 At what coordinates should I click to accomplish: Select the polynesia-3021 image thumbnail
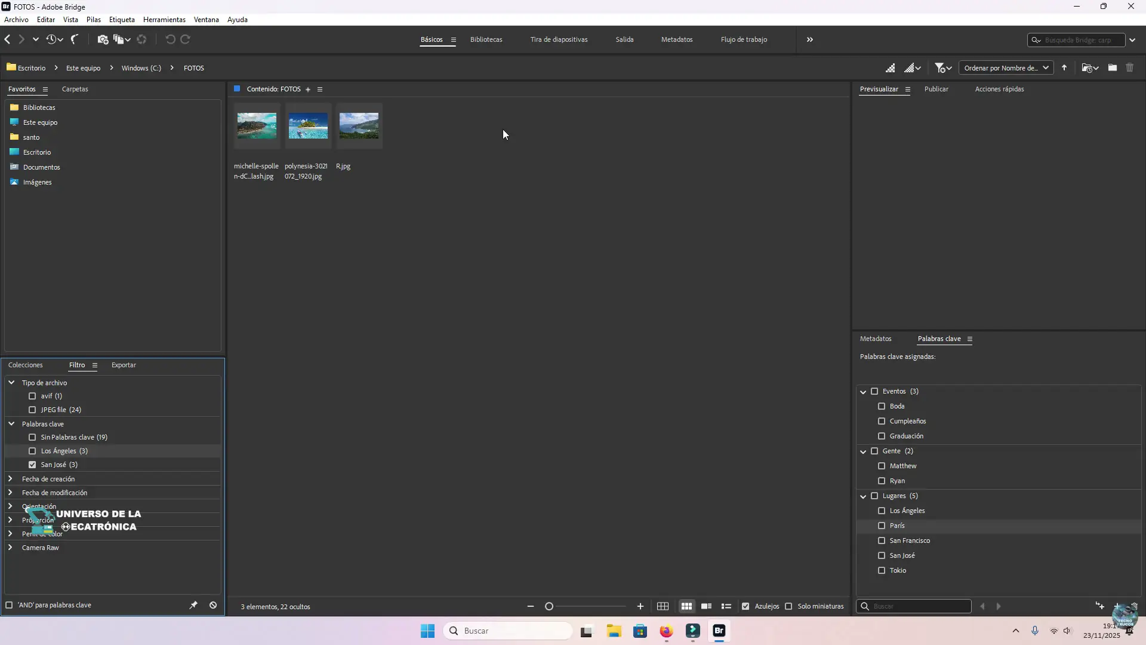coord(308,126)
